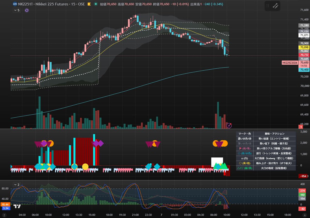This screenshot has width=310, height=218.
Task: Click the 21:00 time axis label
Action: pyautogui.click(x=135, y=215)
